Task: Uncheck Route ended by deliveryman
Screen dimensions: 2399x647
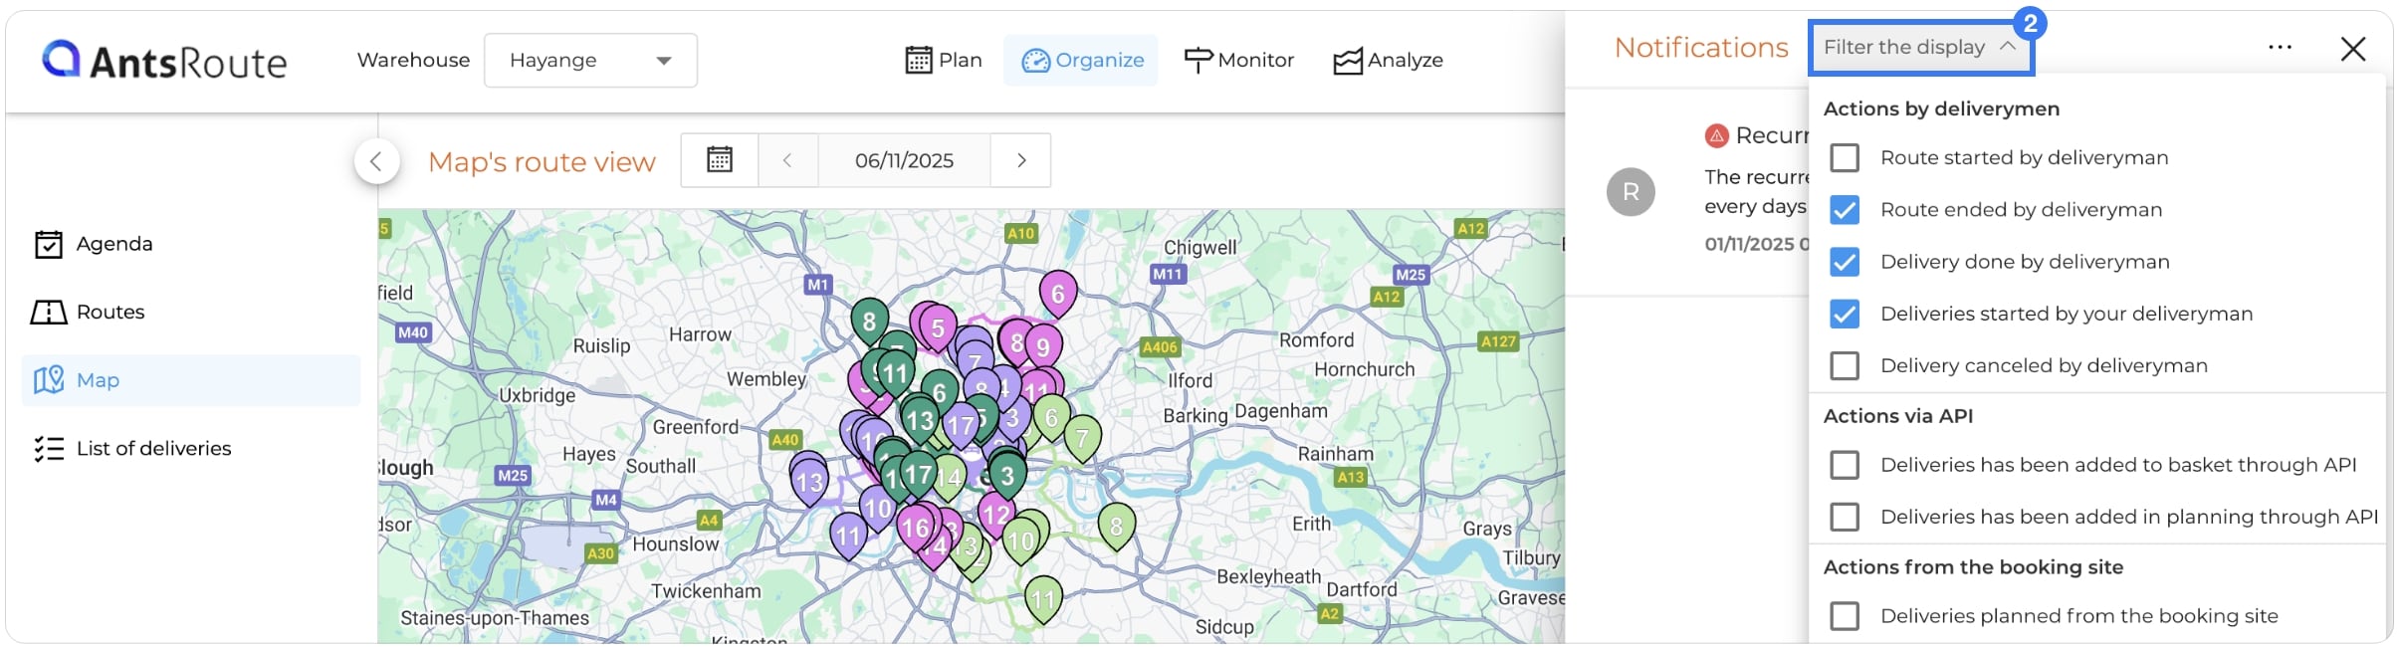Action: point(1845,210)
